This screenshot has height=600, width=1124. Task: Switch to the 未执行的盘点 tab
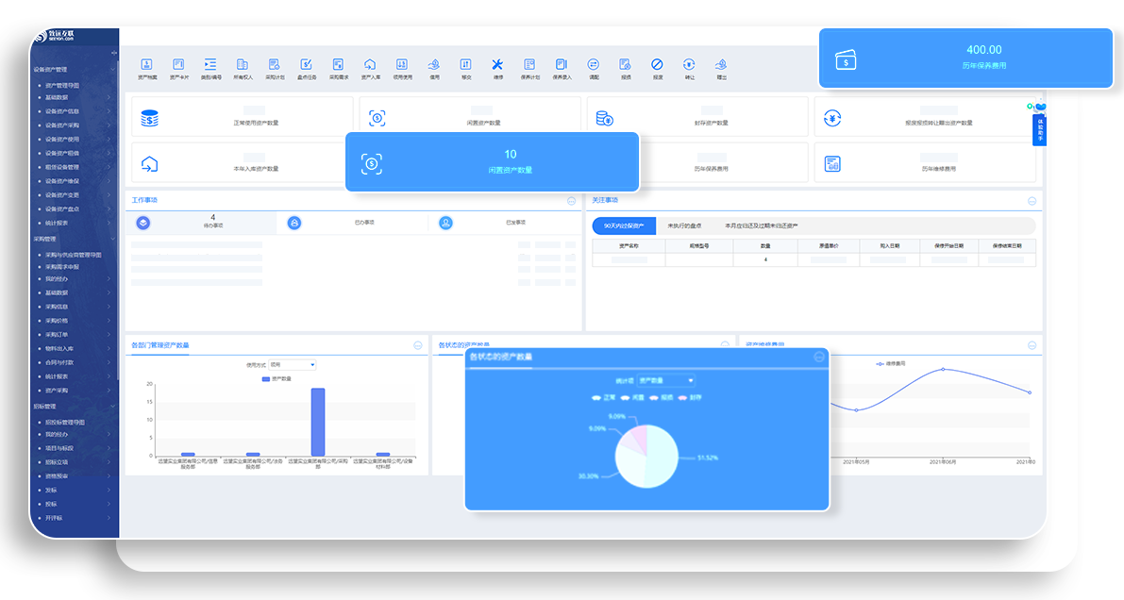[x=687, y=226]
